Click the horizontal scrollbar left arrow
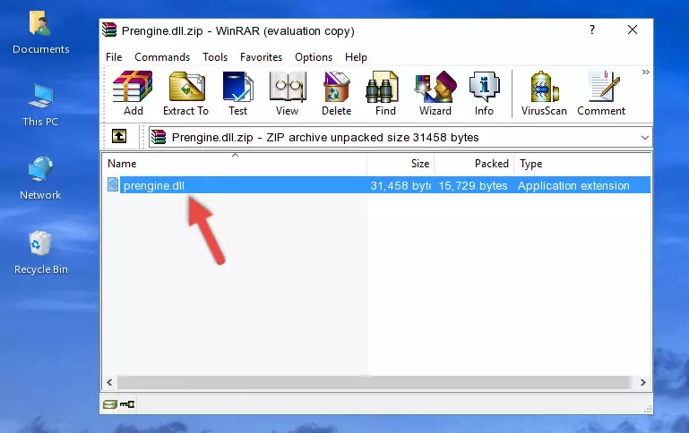 110,383
